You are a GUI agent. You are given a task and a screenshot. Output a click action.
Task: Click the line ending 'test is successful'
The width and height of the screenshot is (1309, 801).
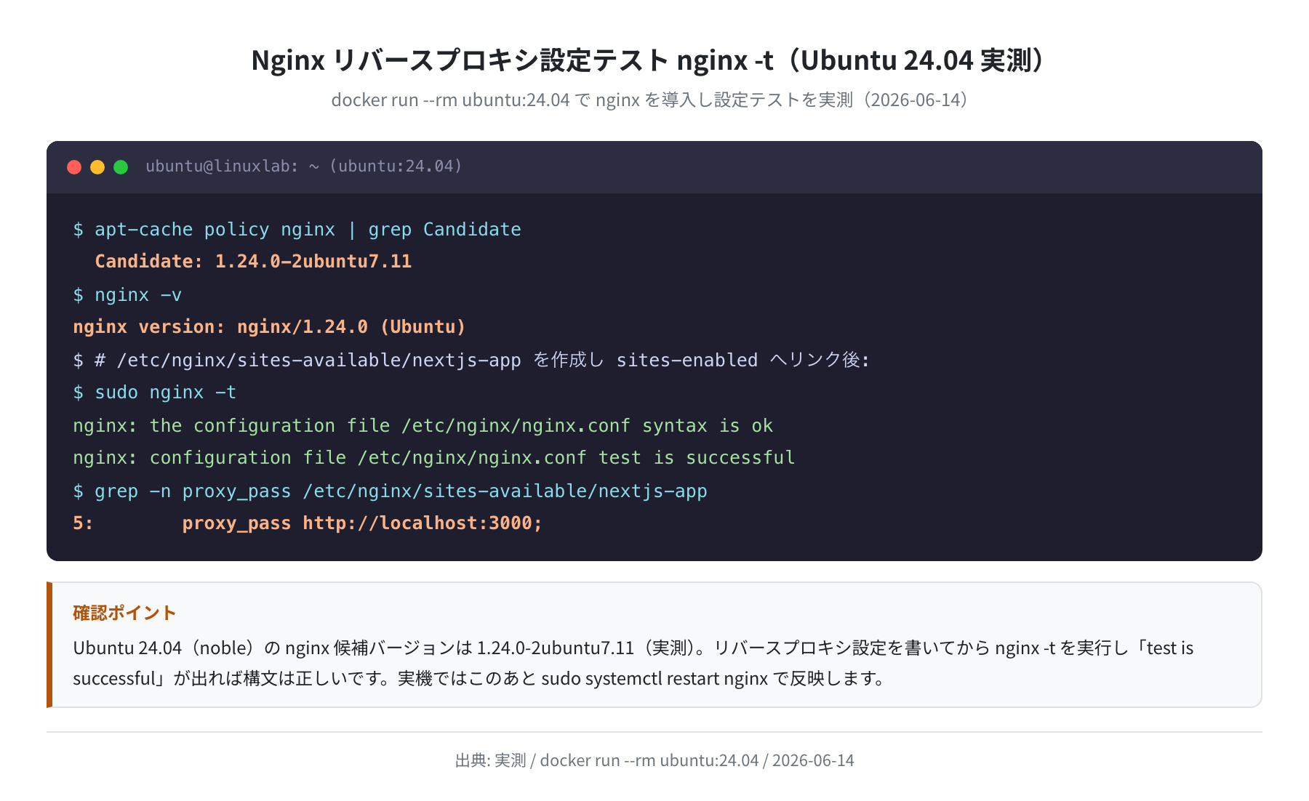[x=433, y=458]
